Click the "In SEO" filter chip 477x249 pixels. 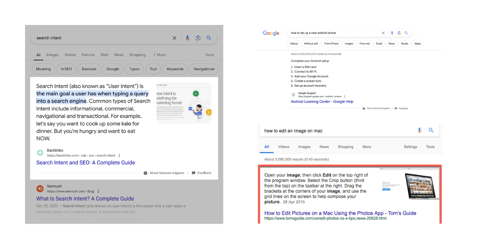(66, 69)
